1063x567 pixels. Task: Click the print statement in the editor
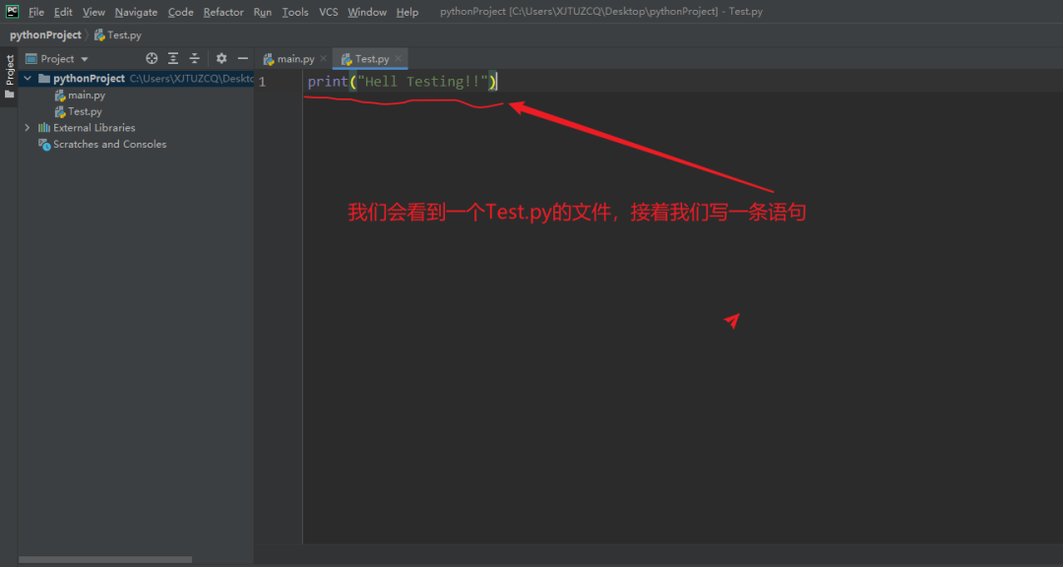point(403,82)
